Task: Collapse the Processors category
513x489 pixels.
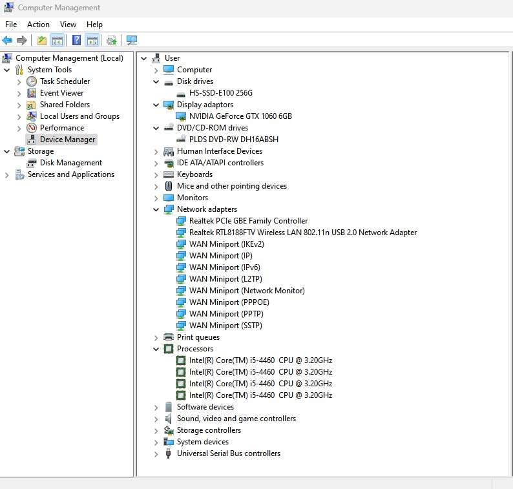Action: [156, 349]
